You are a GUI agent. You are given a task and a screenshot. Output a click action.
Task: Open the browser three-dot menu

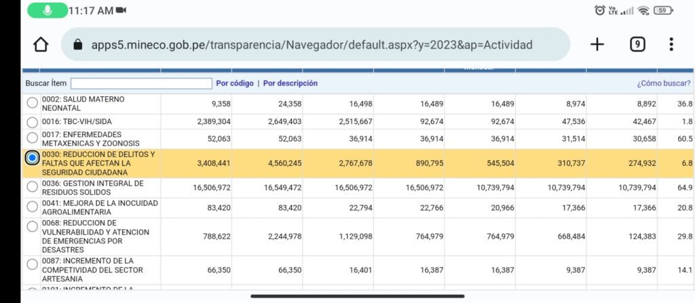671,44
